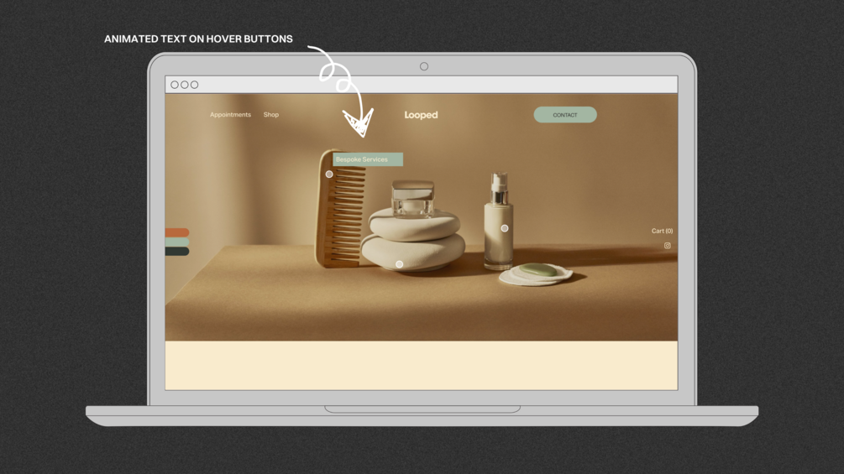Viewport: 844px width, 474px height.
Task: Click the Bespoke Services hover label
Action: point(368,159)
